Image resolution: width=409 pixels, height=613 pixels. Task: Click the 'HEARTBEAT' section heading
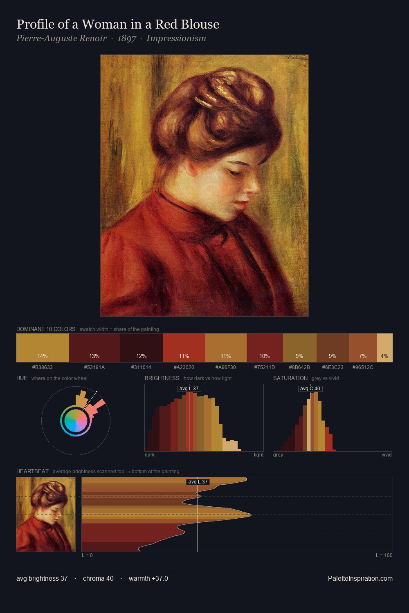coord(32,471)
